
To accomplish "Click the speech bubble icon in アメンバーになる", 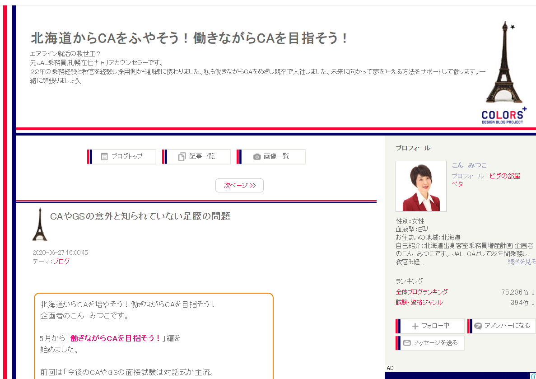I will [478, 326].
